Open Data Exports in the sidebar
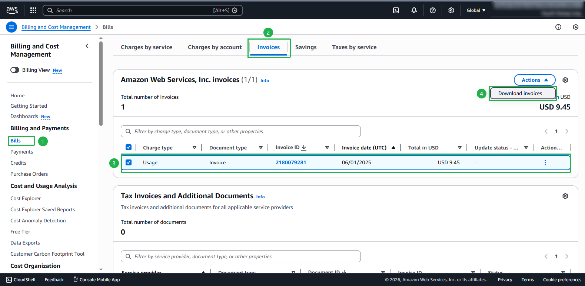This screenshot has width=585, height=286. pos(25,243)
